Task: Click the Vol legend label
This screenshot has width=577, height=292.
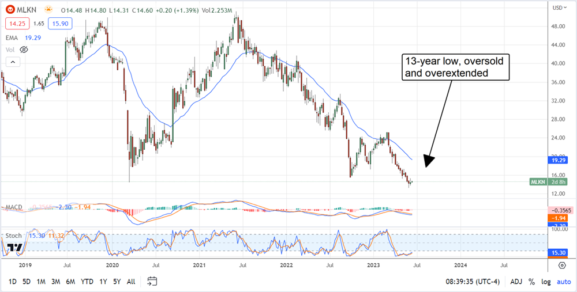Action: coord(10,49)
